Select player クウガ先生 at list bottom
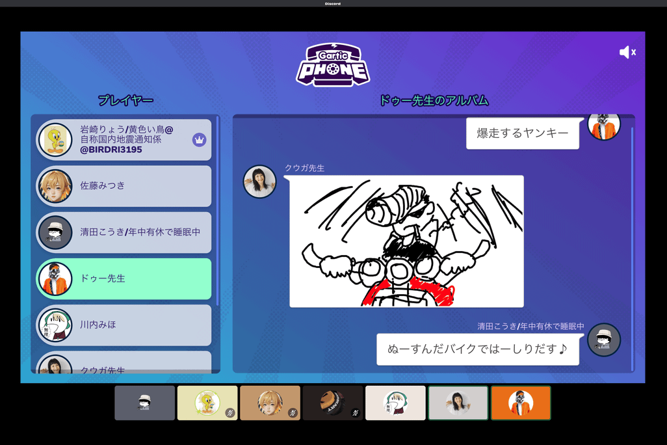Screen dimensions: 667x445 [x=124, y=362]
